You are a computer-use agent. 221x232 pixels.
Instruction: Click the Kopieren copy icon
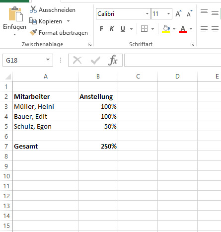click(x=33, y=21)
